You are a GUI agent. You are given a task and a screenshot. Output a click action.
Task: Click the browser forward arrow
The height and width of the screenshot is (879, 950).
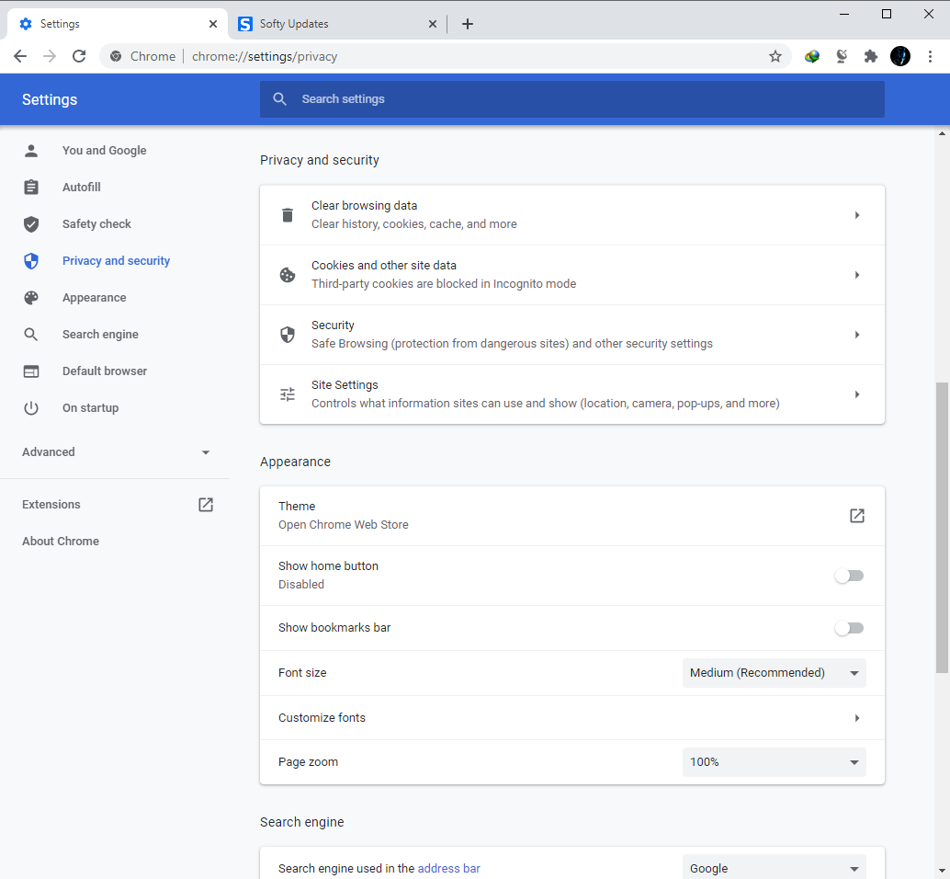pos(50,56)
